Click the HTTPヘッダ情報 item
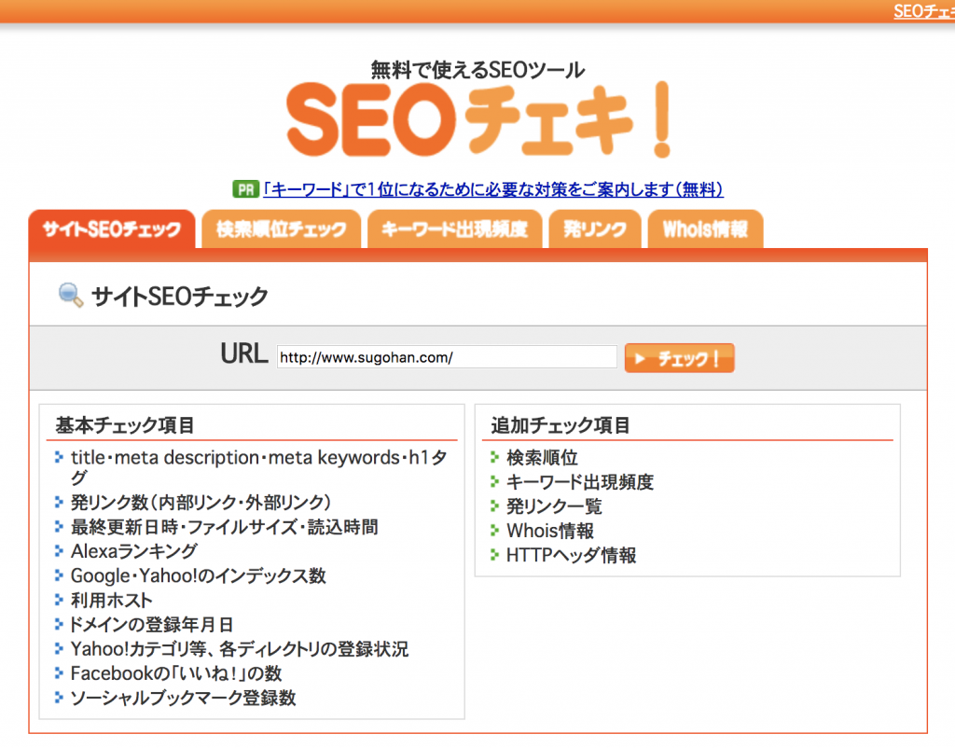Viewport: 955px width, 748px height. pos(572,555)
